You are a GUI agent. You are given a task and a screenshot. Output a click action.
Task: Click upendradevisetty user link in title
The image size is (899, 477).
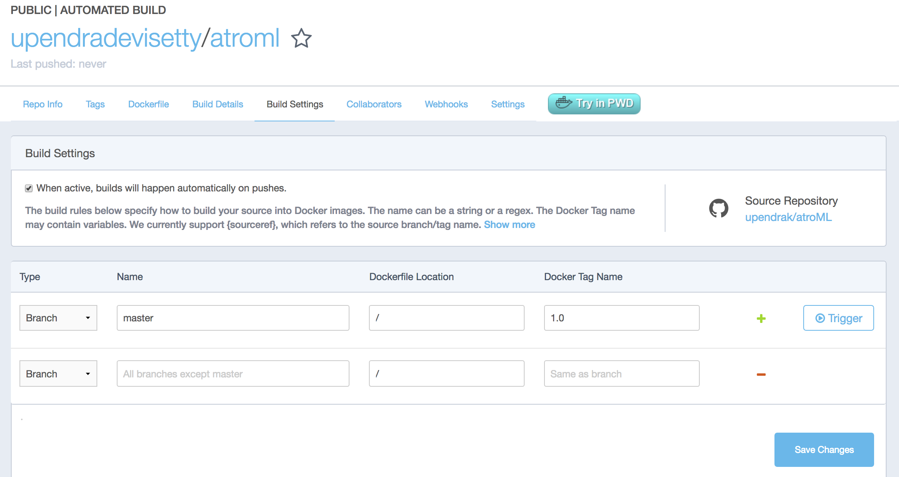tap(106, 38)
